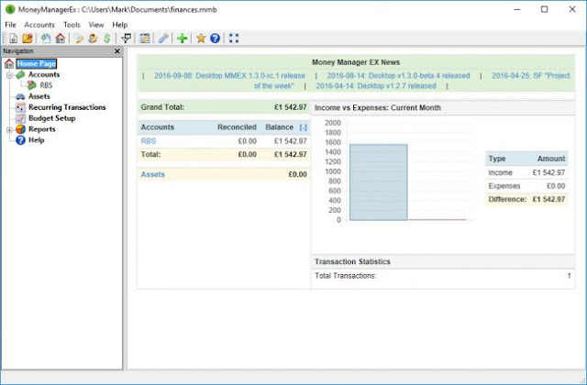
Task: Open the Desktop v1.2.7 released news link
Action: (376, 85)
